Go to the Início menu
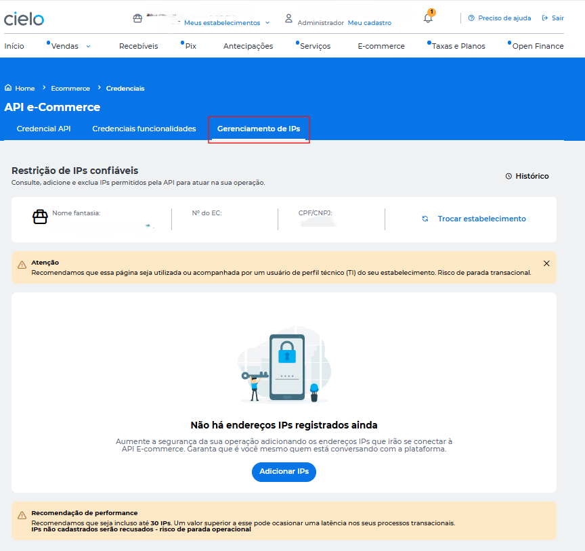This screenshot has width=585, height=551. coord(14,46)
